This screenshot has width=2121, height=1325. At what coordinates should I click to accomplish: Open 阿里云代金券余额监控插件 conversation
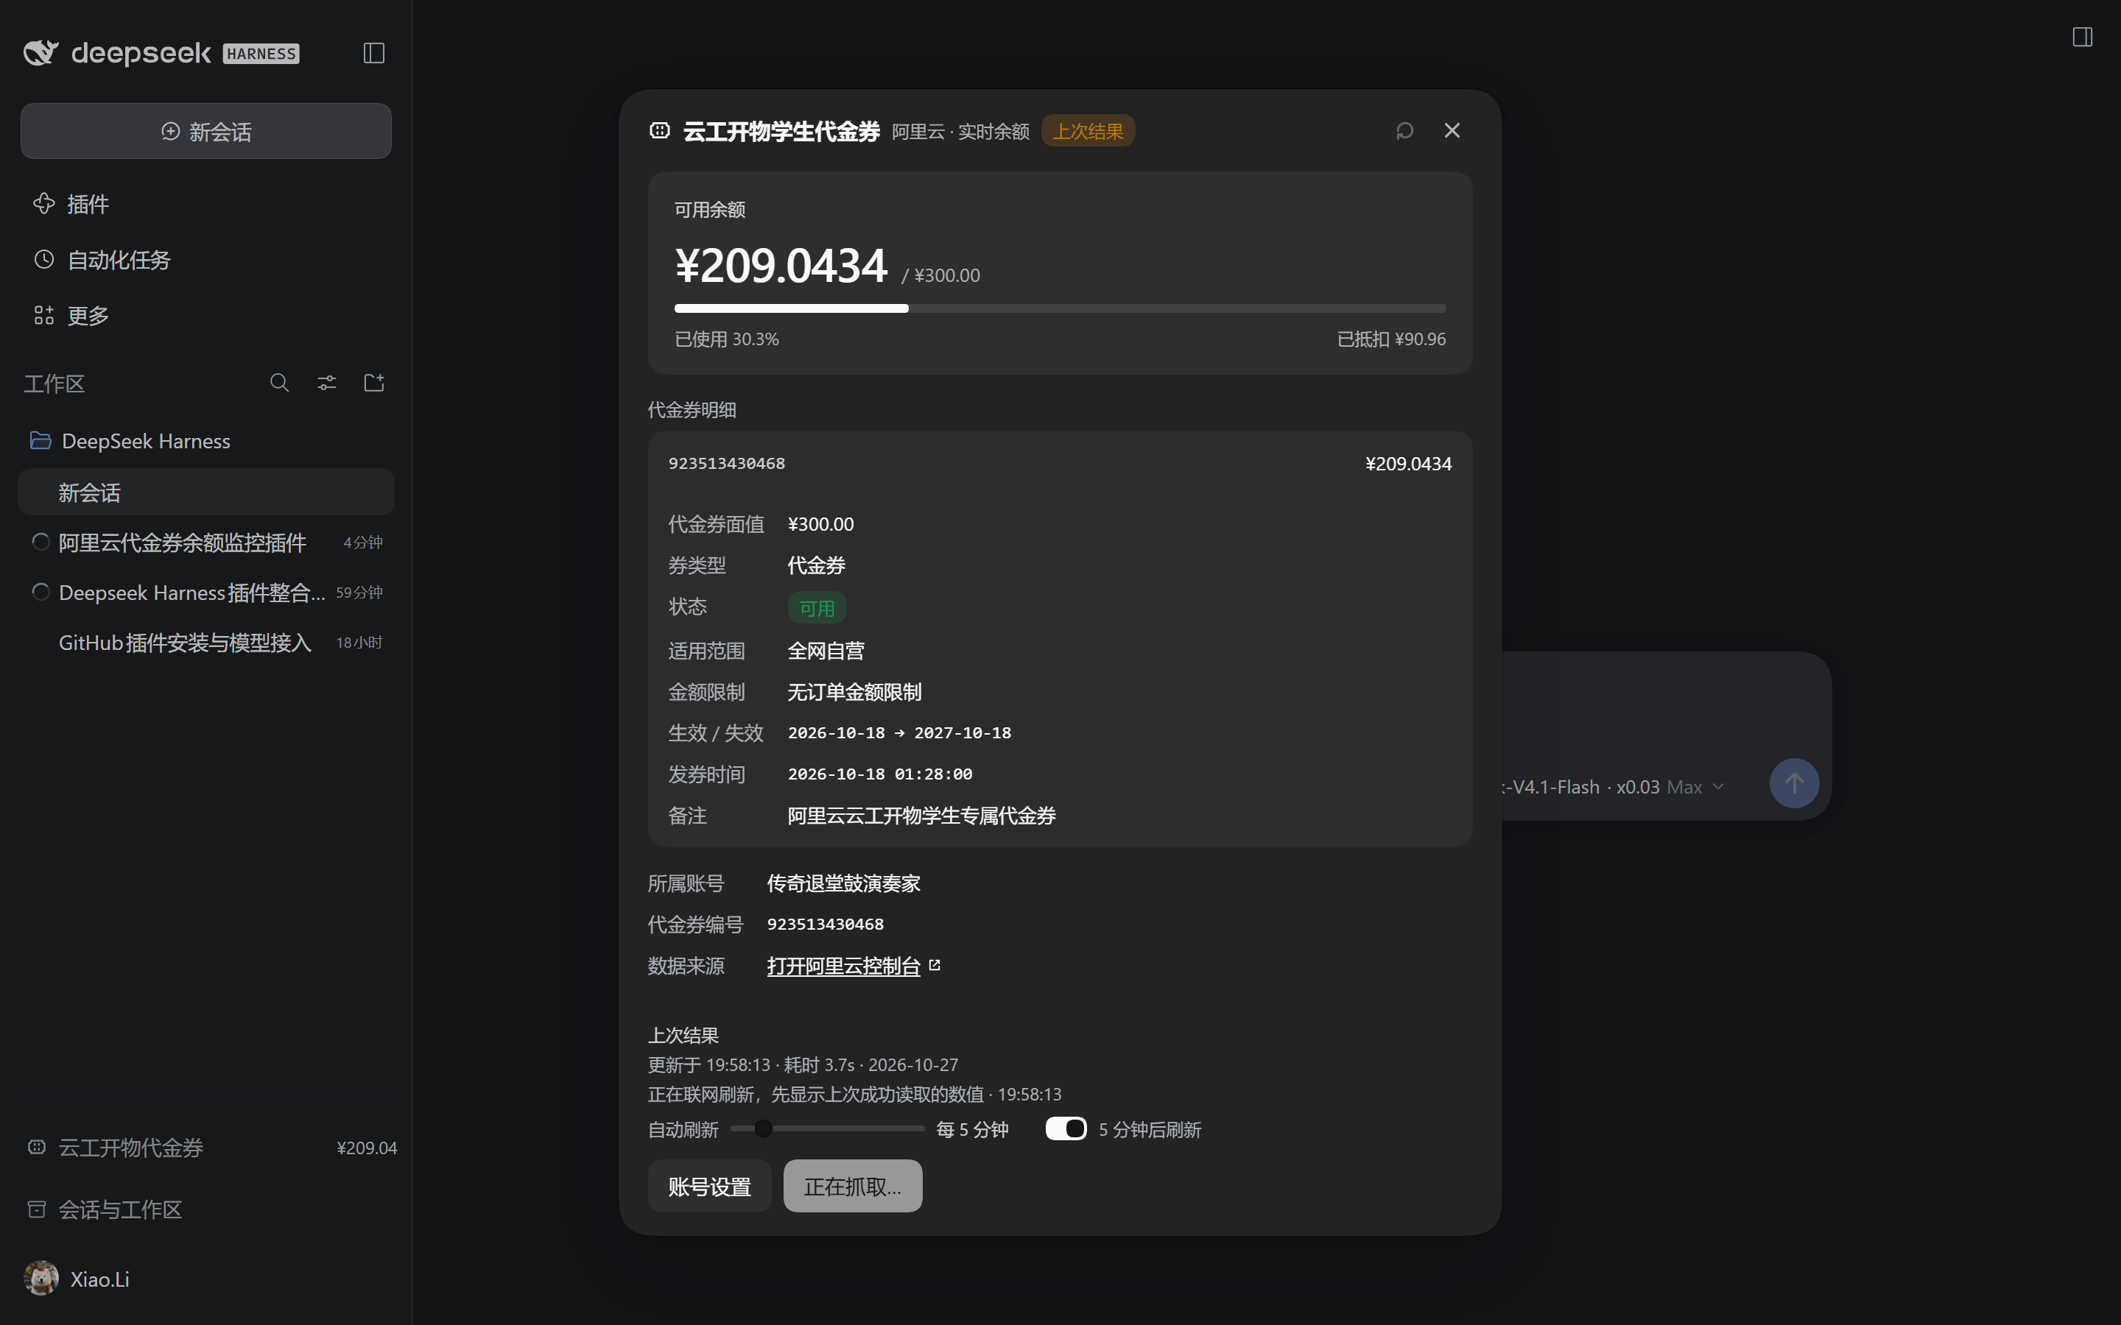click(x=206, y=543)
